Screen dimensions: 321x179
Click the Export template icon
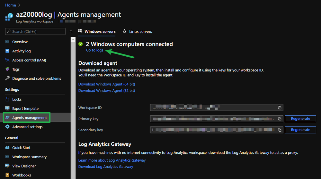pyautogui.click(x=7, y=108)
